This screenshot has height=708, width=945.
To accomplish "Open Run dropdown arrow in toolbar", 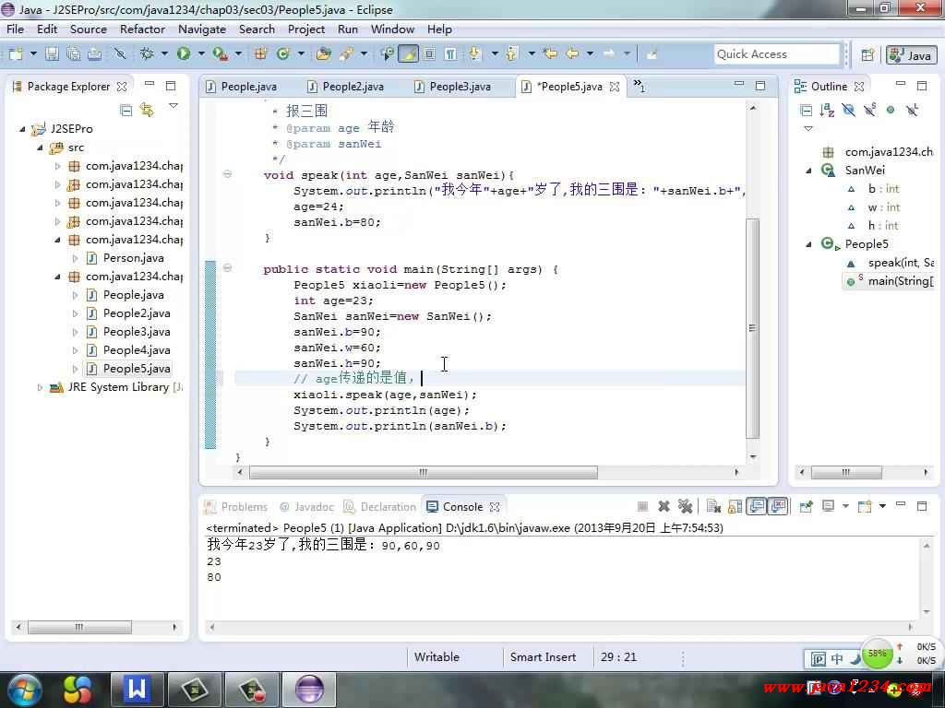I will point(201,54).
